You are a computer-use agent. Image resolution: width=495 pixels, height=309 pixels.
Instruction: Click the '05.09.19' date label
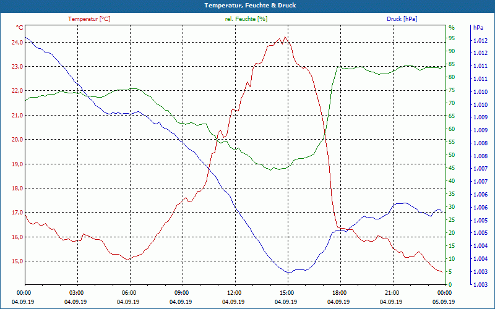pyautogui.click(x=444, y=302)
